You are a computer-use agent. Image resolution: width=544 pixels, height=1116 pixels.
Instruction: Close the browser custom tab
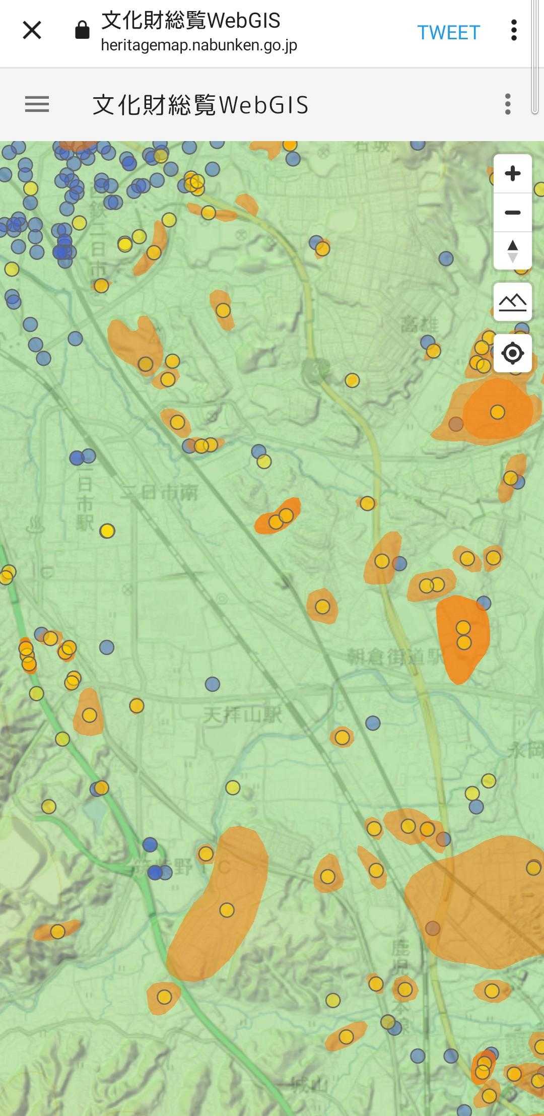click(32, 31)
